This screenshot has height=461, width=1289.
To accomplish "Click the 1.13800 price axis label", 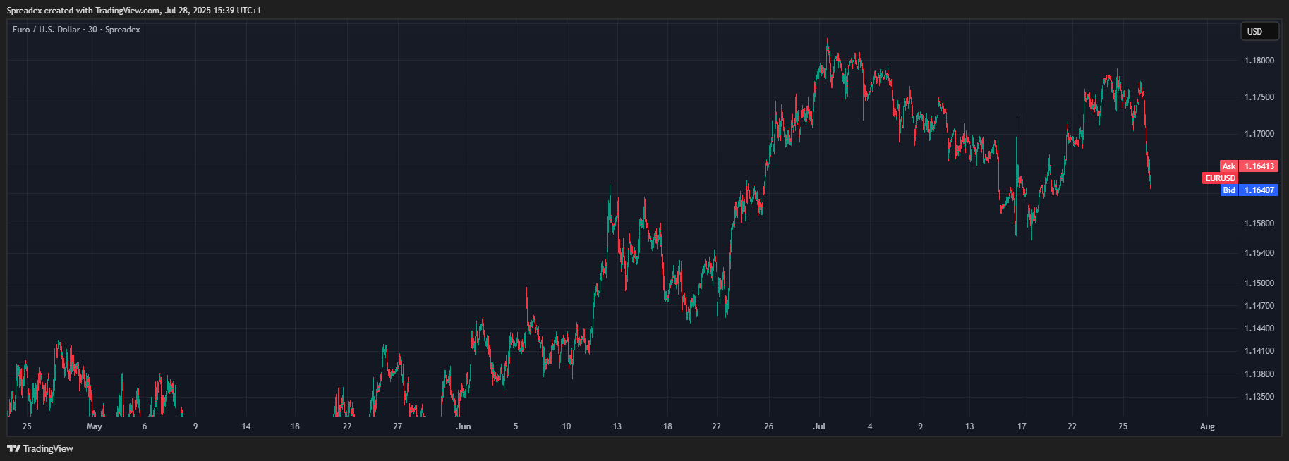I will click(x=1259, y=374).
